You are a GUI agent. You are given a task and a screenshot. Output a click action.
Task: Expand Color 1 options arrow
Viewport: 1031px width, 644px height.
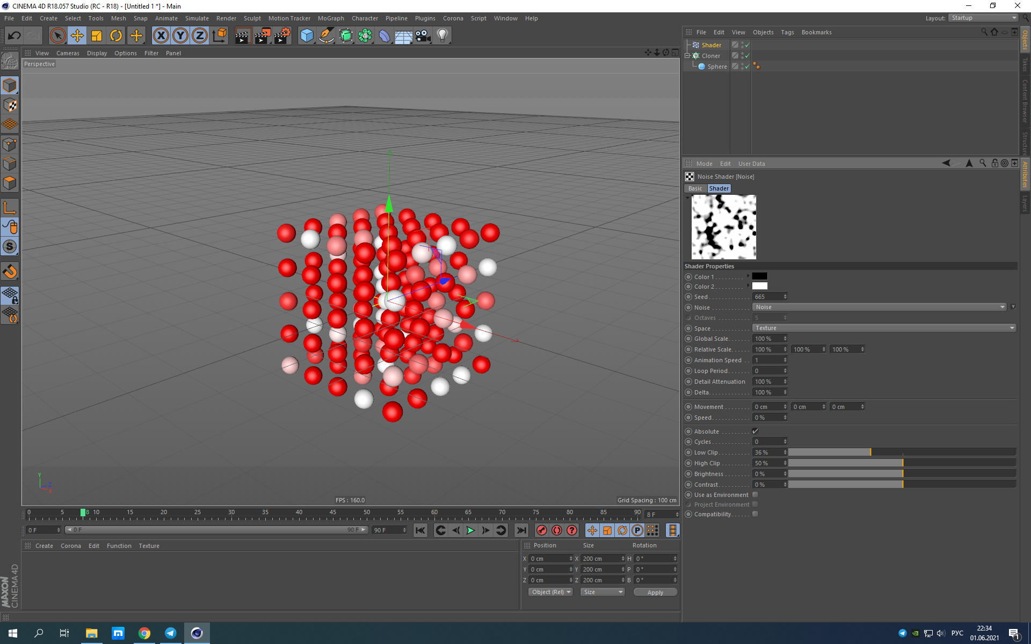[x=748, y=276]
